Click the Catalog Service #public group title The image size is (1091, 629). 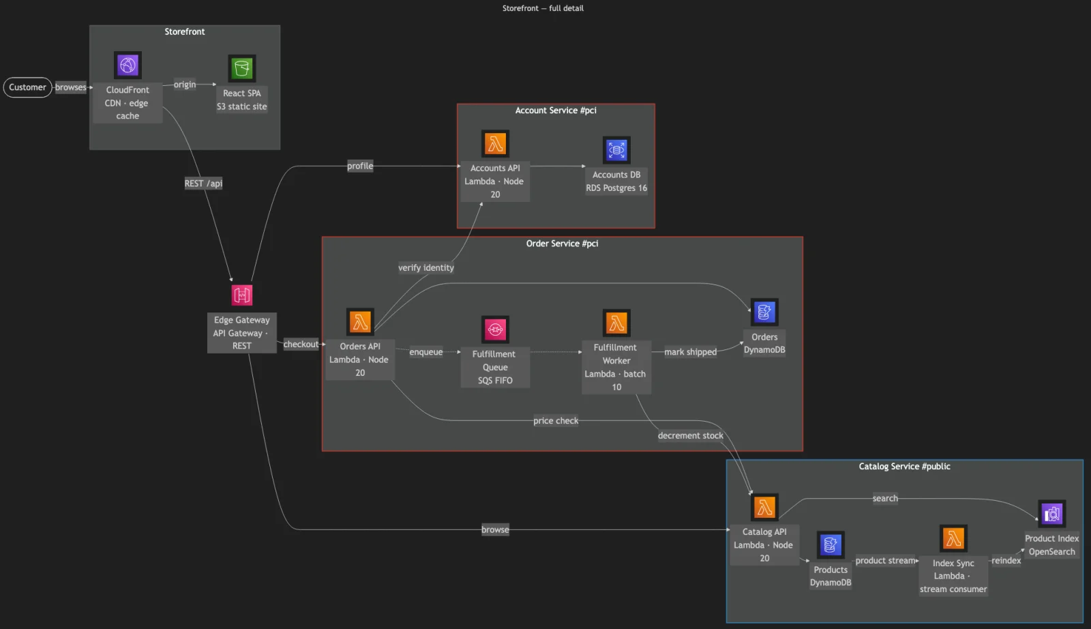coord(904,467)
